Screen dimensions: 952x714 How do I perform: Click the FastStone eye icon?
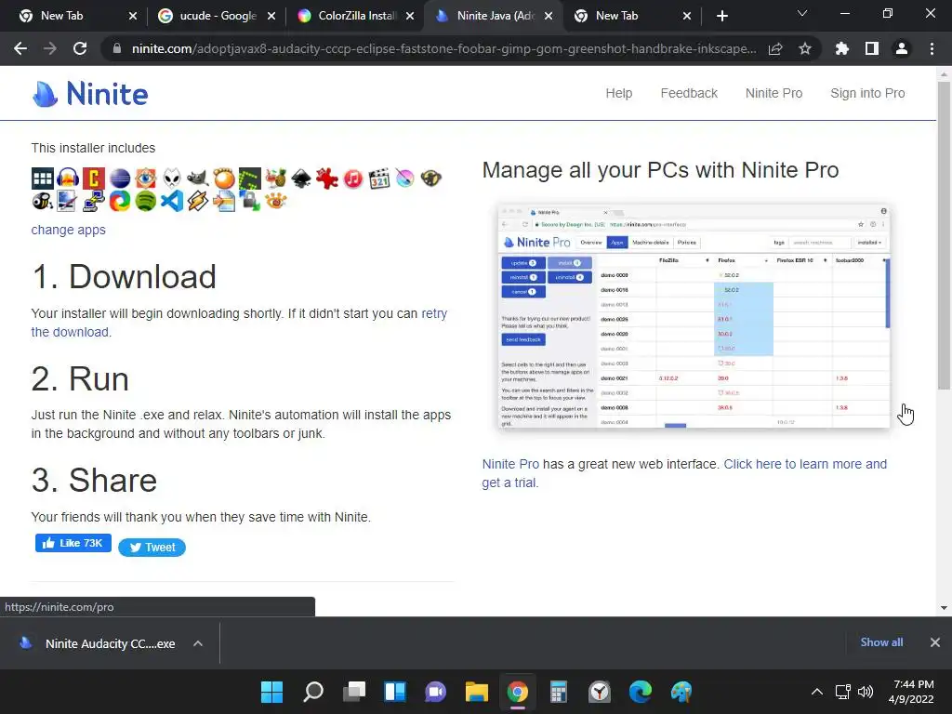click(x=146, y=178)
